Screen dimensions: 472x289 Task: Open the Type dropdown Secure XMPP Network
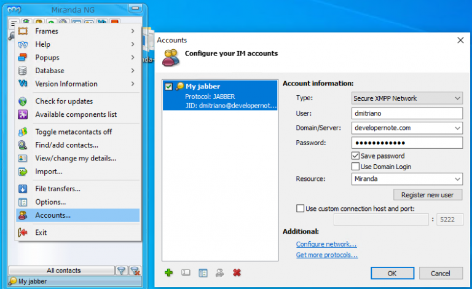(407, 98)
